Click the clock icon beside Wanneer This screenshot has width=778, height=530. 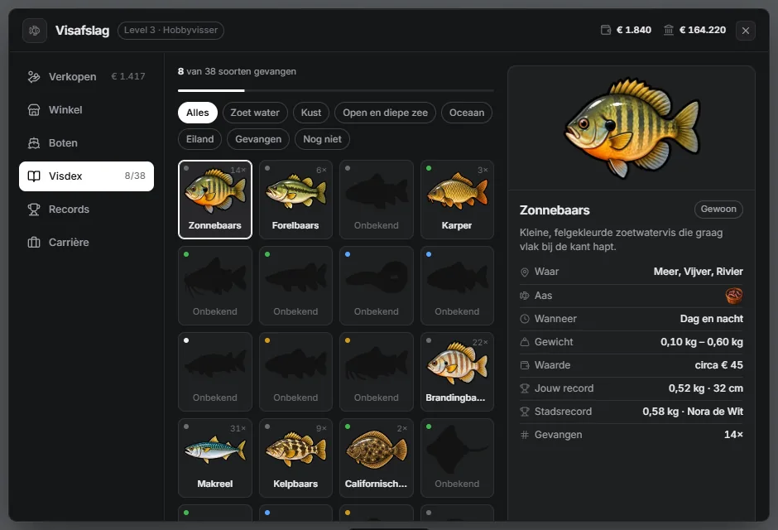point(525,319)
